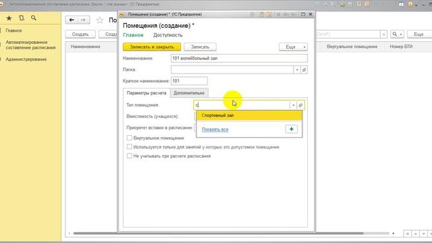Image resolution: width=432 pixels, height=243 pixels.
Task: Expand the Тип помещения dropdown arrow
Action: pos(294,105)
